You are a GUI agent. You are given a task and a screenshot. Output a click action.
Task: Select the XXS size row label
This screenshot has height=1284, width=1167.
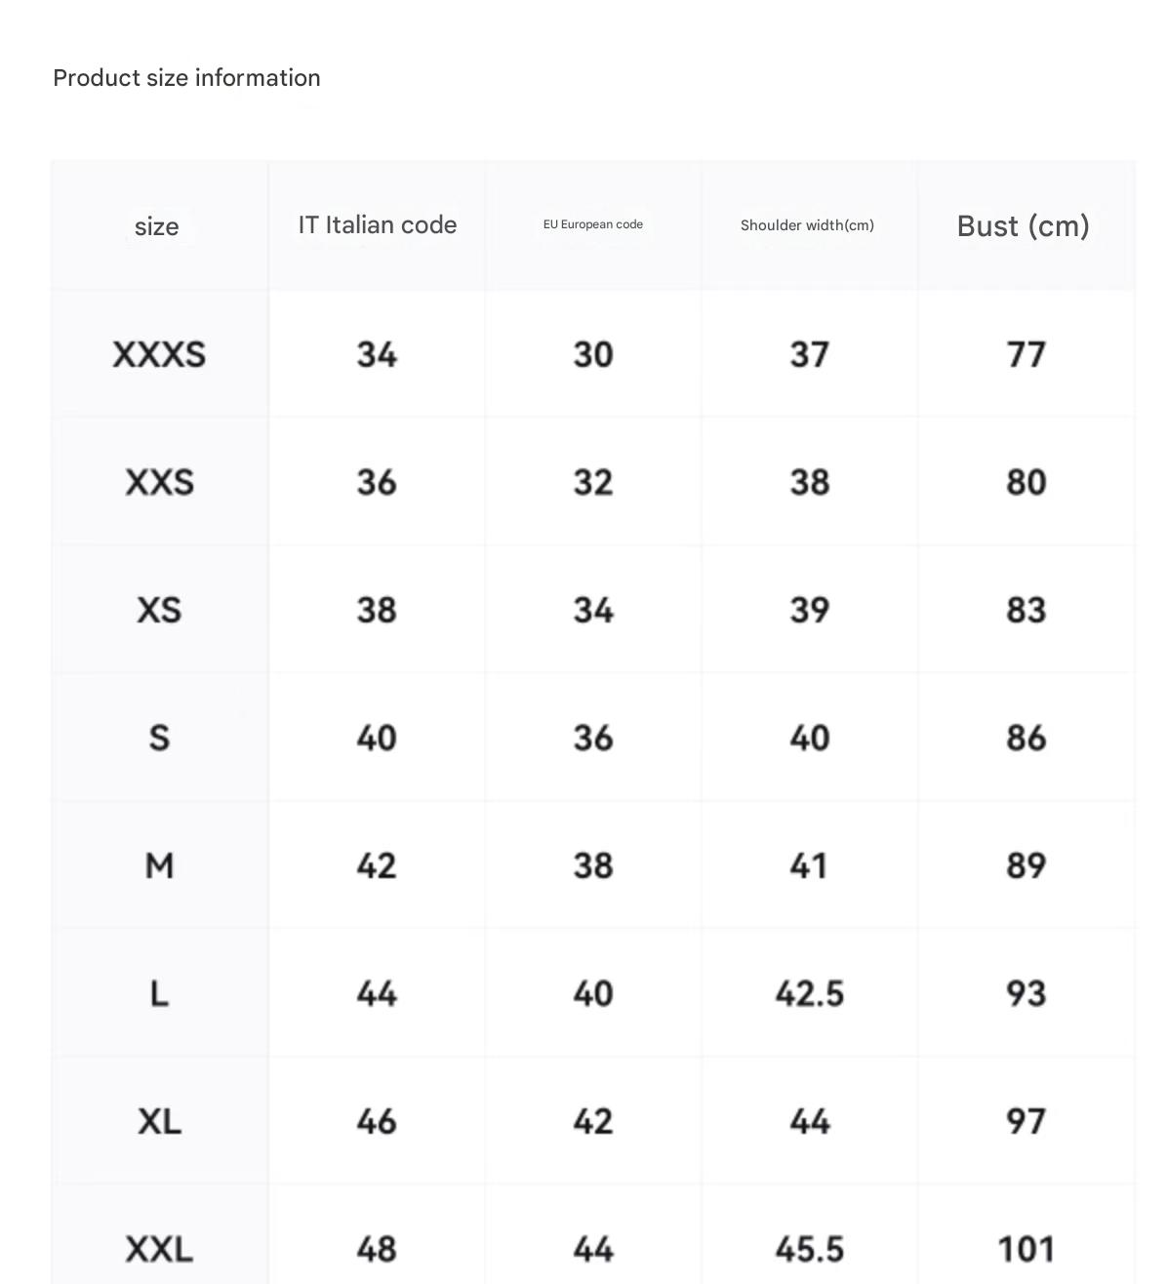coord(159,482)
